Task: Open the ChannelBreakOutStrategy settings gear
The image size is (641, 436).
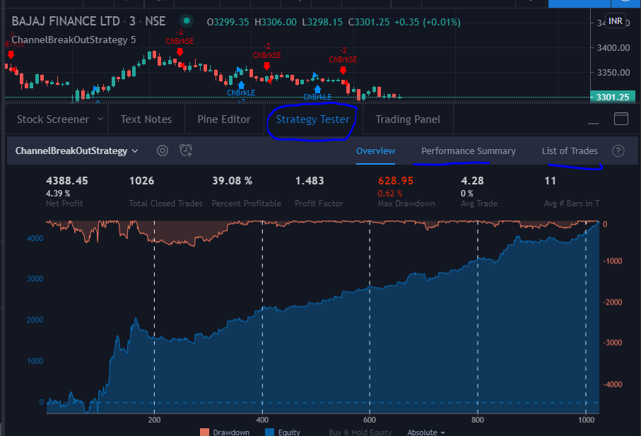Action: pyautogui.click(x=162, y=151)
